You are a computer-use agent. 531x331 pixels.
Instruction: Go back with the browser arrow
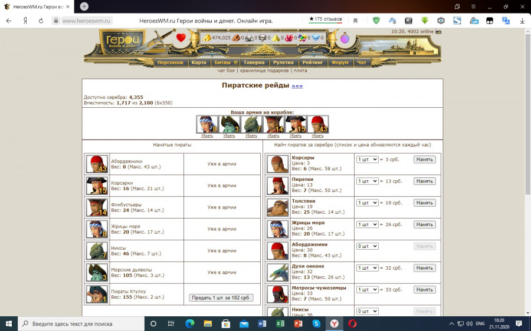(9, 21)
